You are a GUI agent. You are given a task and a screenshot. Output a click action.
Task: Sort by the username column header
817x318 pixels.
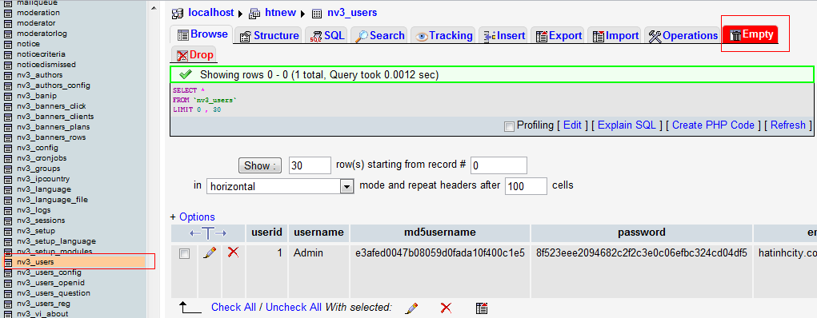[x=318, y=233]
